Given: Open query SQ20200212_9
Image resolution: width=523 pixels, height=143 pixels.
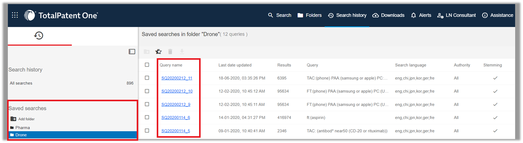Looking at the screenshot, I should [x=176, y=104].
